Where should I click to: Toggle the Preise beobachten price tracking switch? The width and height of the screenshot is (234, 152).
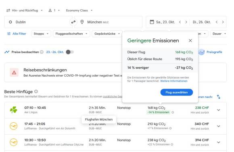click(x=70, y=52)
